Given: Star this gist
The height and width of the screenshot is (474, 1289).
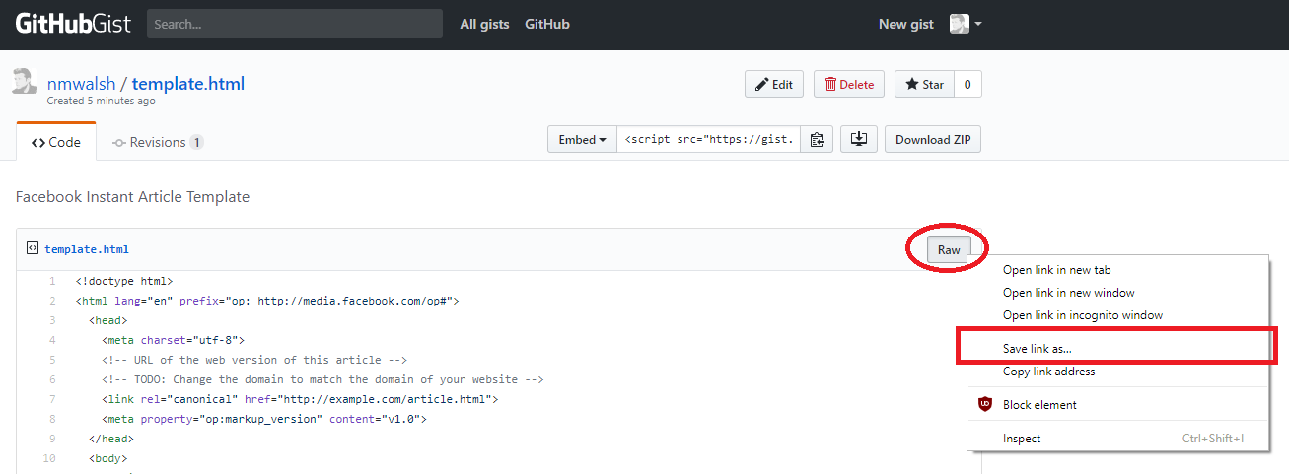Looking at the screenshot, I should [925, 85].
